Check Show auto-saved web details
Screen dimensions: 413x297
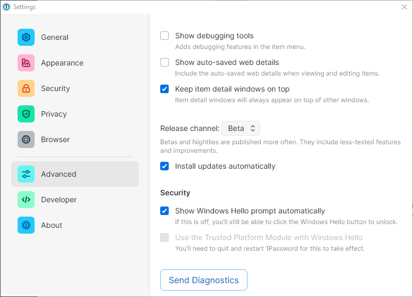[x=165, y=62]
